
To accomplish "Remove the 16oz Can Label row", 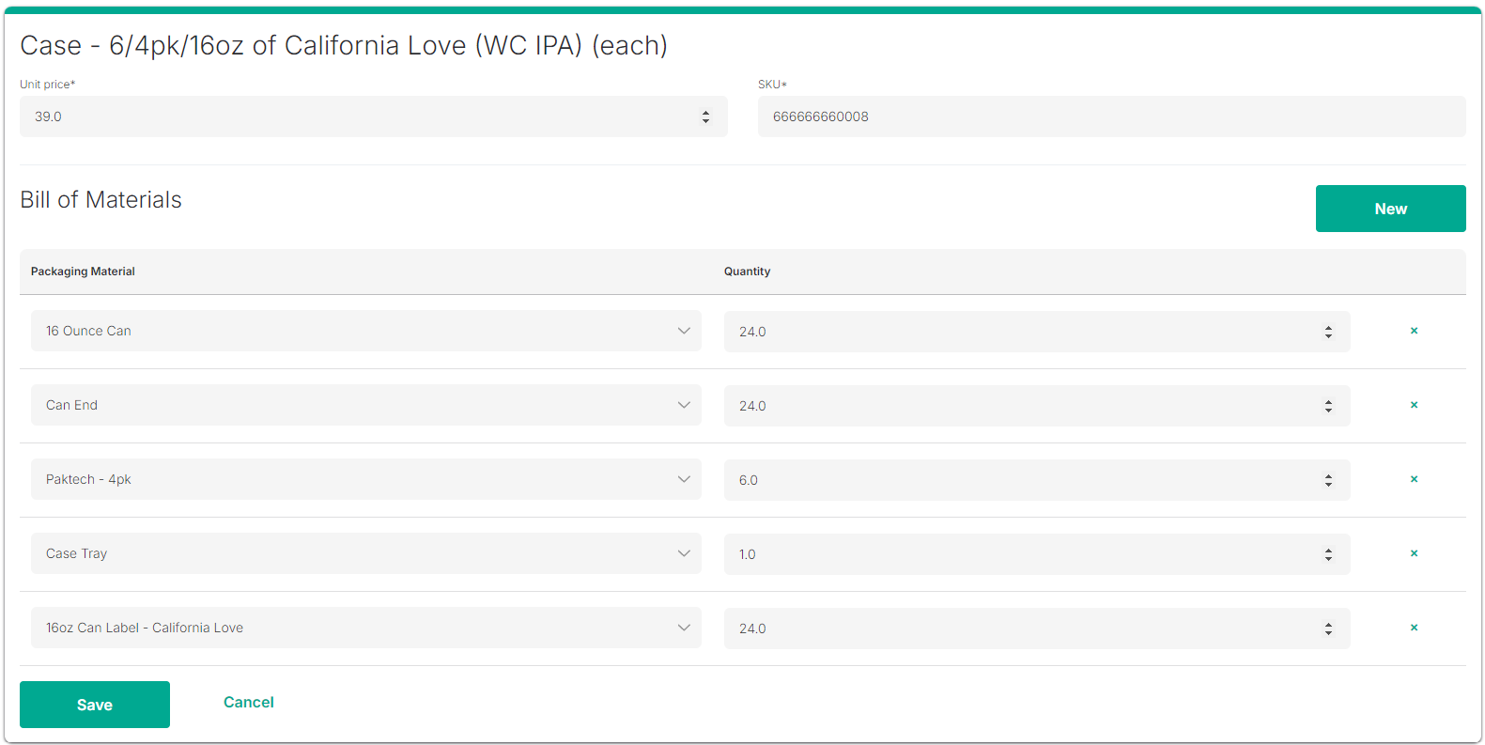I will [1414, 628].
